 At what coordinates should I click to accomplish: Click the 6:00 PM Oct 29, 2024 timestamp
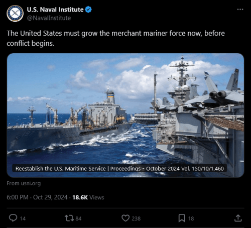37,197
